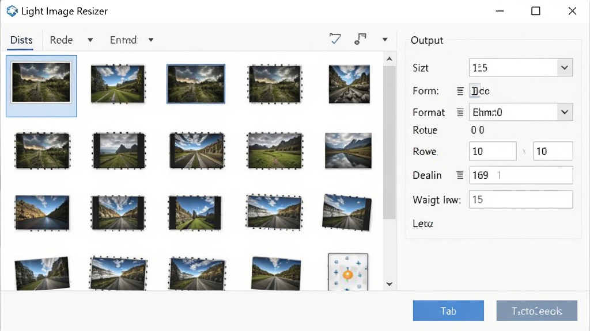590x331 pixels.
Task: Click the Format combo box showing Ehmn0
Action: tap(521, 112)
